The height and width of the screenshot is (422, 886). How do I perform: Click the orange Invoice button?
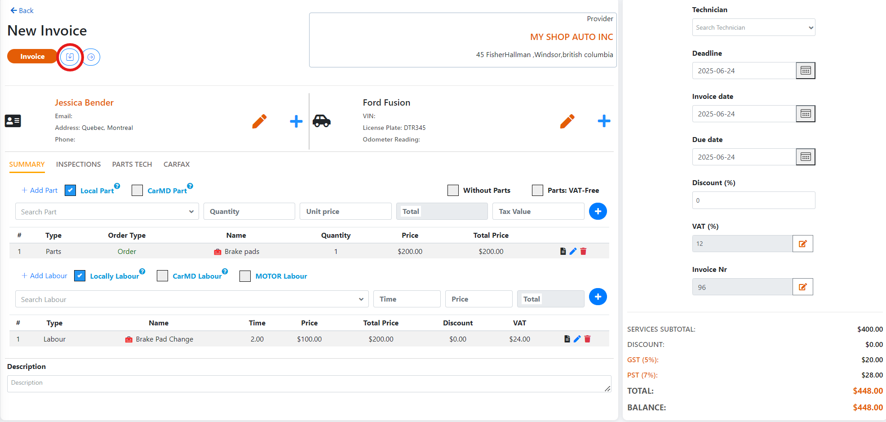pos(32,57)
